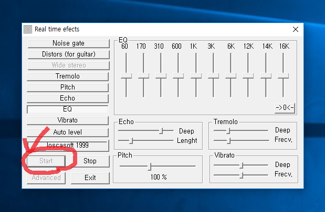
Task: Click the Vibrato Frecv. slider handle
Action: click(242, 175)
